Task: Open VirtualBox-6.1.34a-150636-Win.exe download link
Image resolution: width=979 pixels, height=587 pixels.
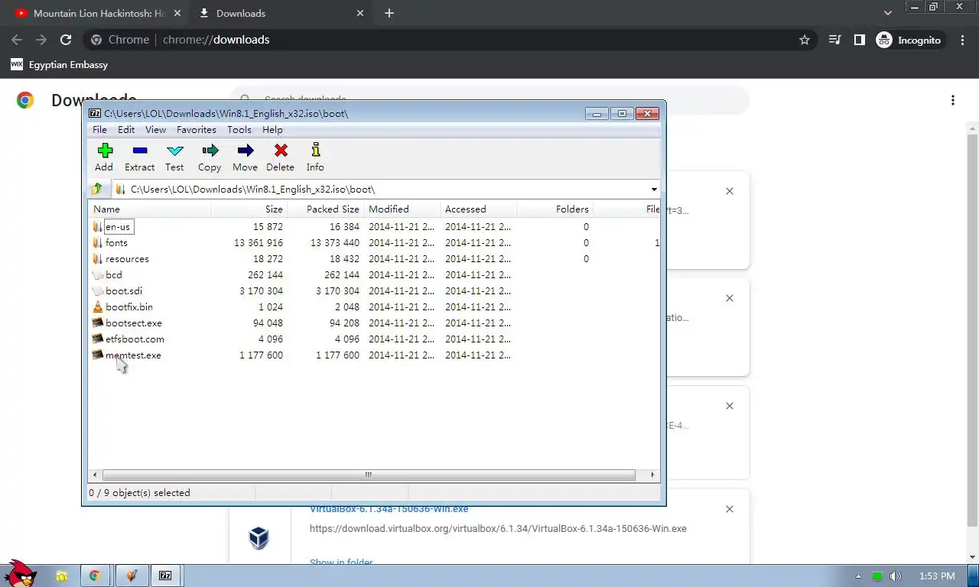Action: 389,509
